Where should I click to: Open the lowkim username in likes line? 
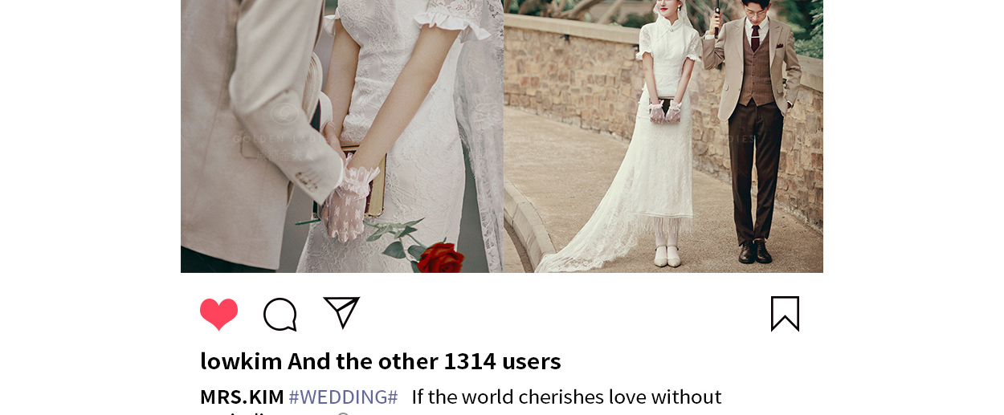click(x=241, y=361)
